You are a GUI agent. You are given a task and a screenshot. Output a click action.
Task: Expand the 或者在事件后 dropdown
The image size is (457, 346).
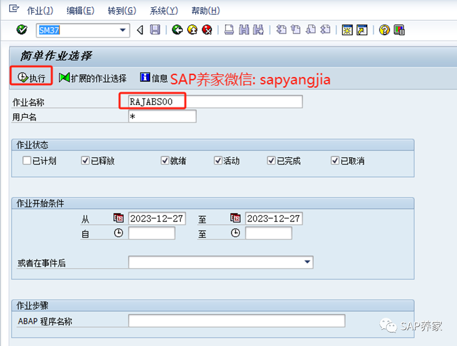pyautogui.click(x=307, y=262)
